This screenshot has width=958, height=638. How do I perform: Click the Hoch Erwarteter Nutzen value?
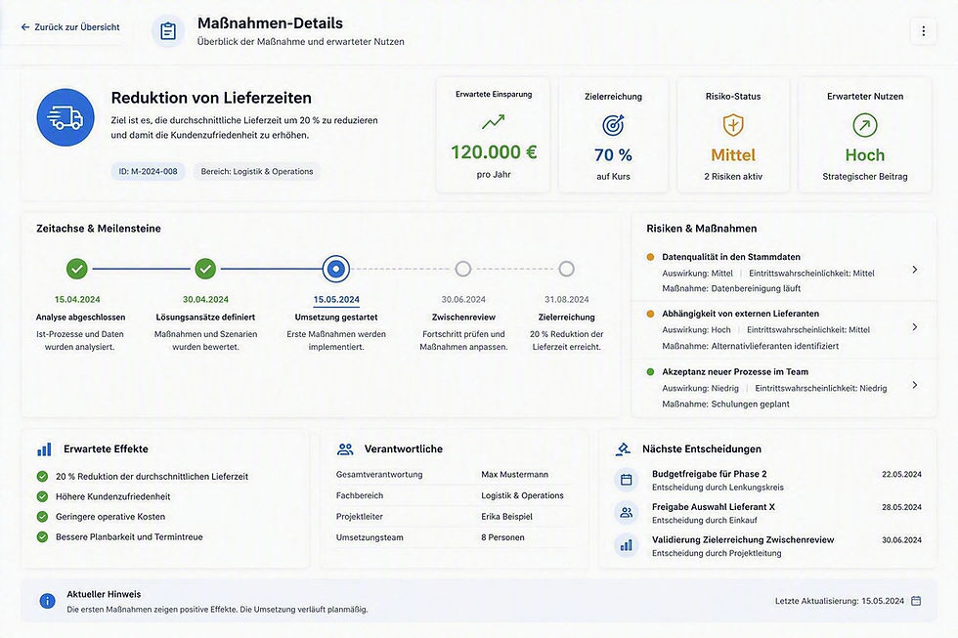864,155
